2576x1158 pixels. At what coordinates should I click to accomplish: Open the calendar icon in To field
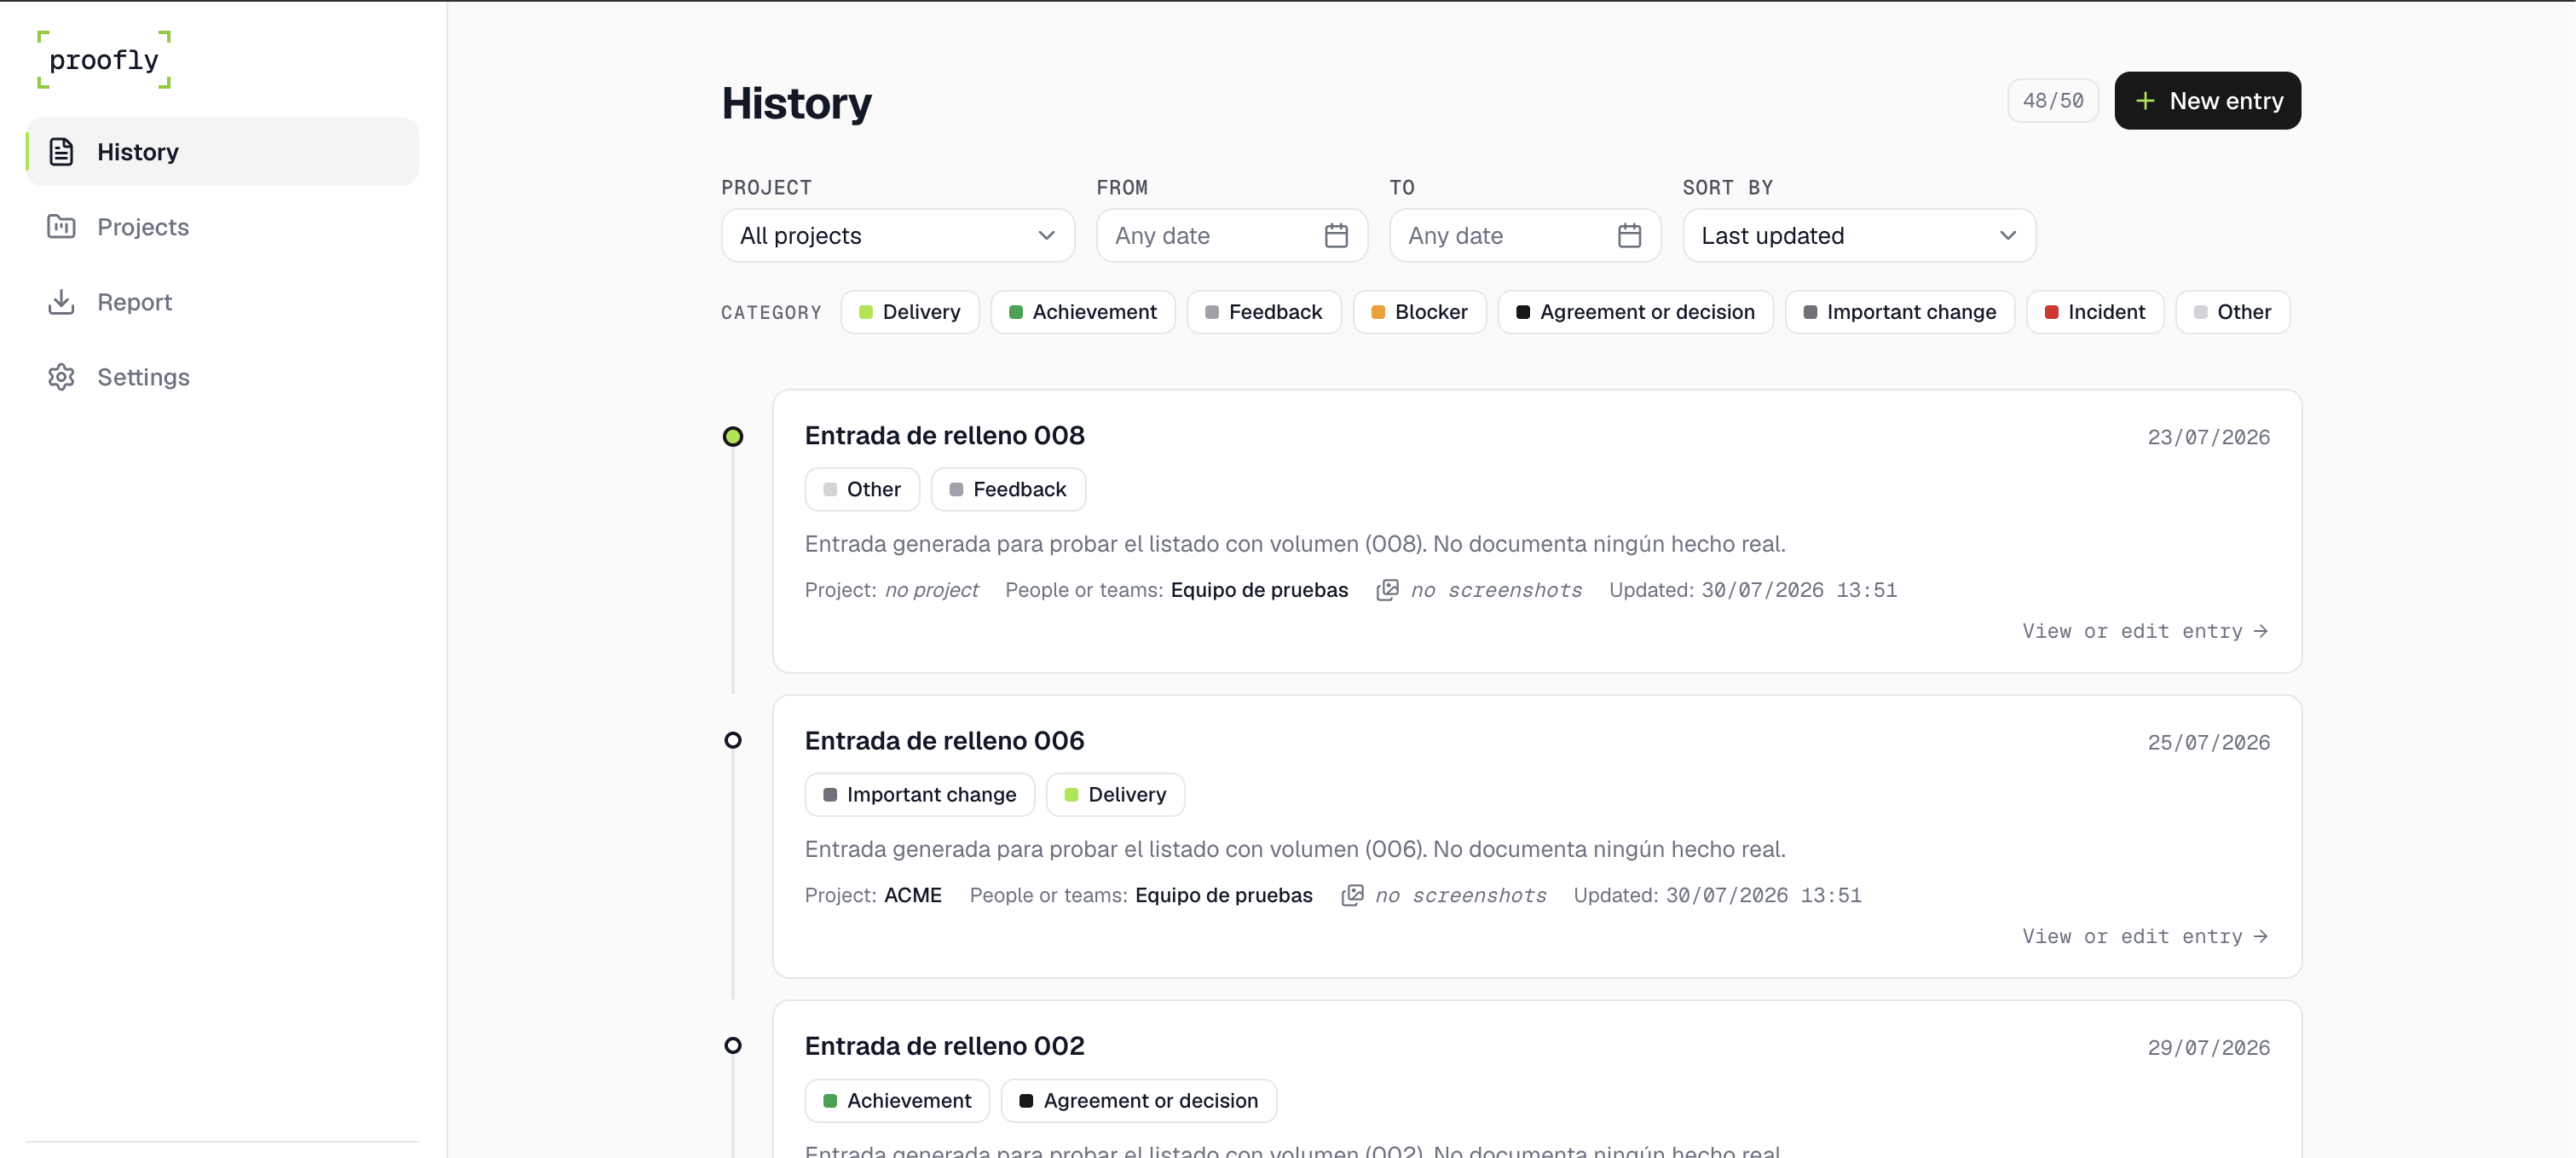[1629, 236]
